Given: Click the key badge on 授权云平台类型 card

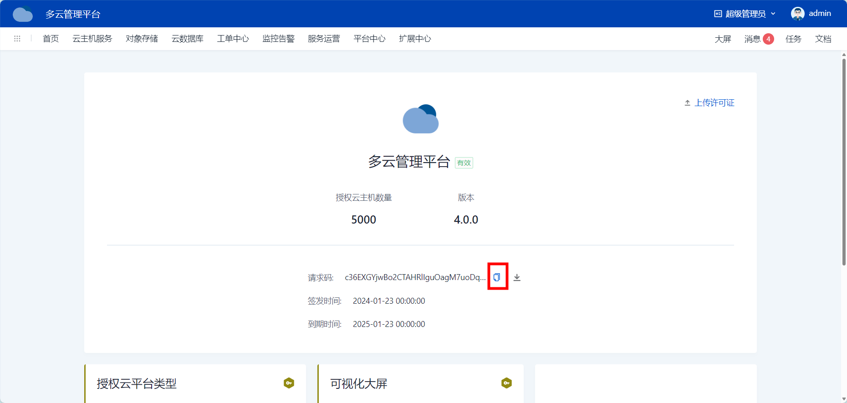Looking at the screenshot, I should pos(289,383).
